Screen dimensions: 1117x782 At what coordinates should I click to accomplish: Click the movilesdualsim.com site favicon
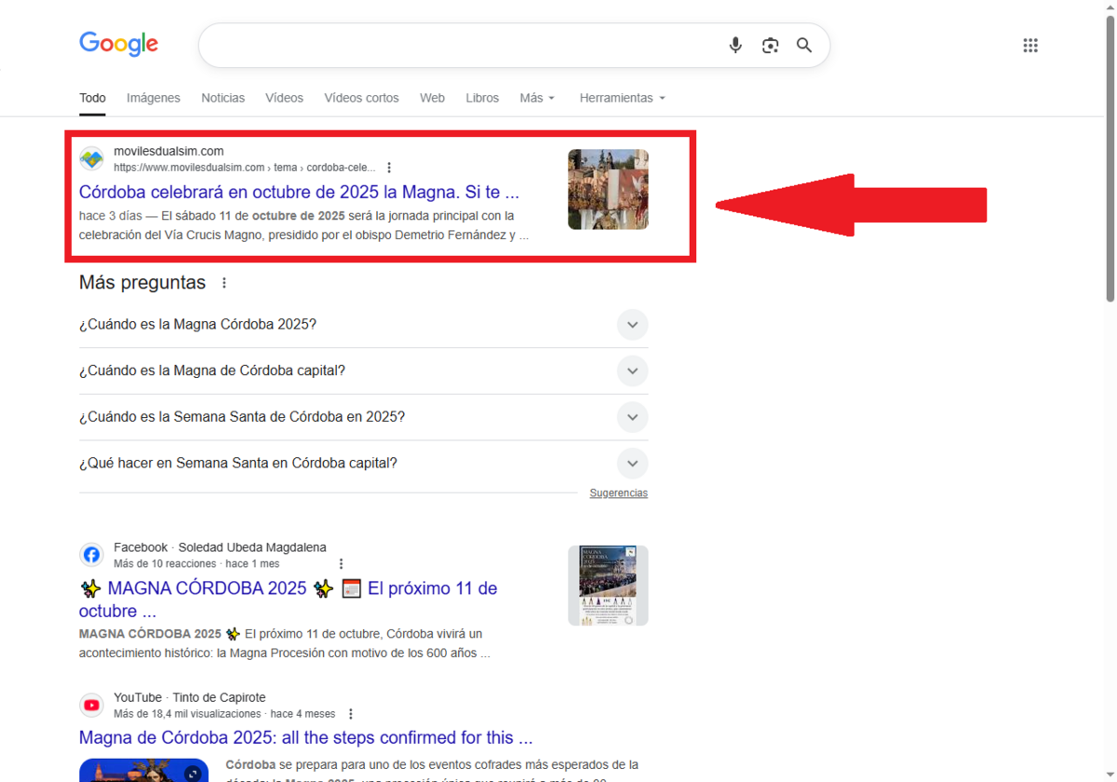coord(91,158)
